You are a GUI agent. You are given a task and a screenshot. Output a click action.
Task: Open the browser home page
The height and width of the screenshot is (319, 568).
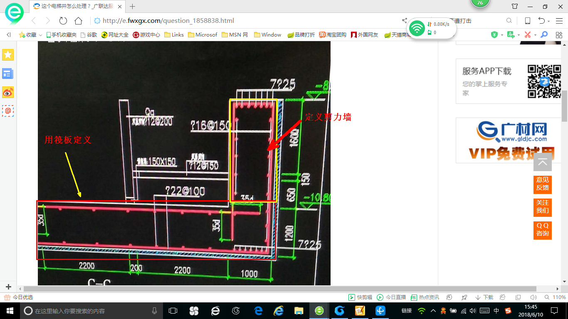[x=78, y=21]
